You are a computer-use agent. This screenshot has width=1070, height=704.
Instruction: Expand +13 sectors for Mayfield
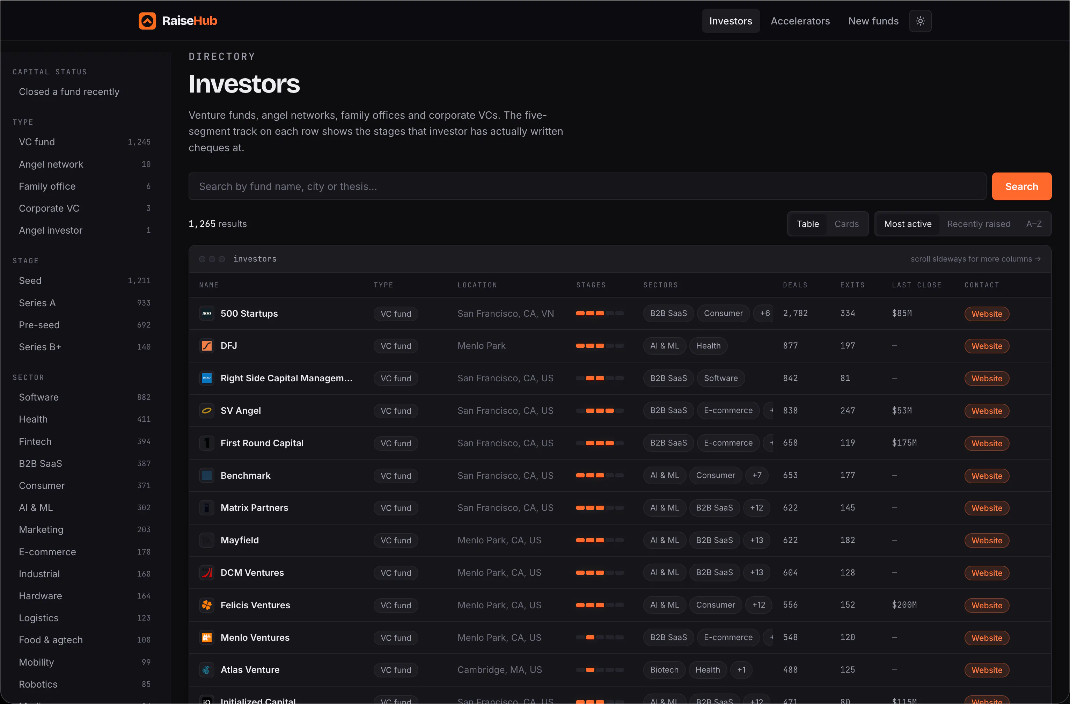coord(756,540)
